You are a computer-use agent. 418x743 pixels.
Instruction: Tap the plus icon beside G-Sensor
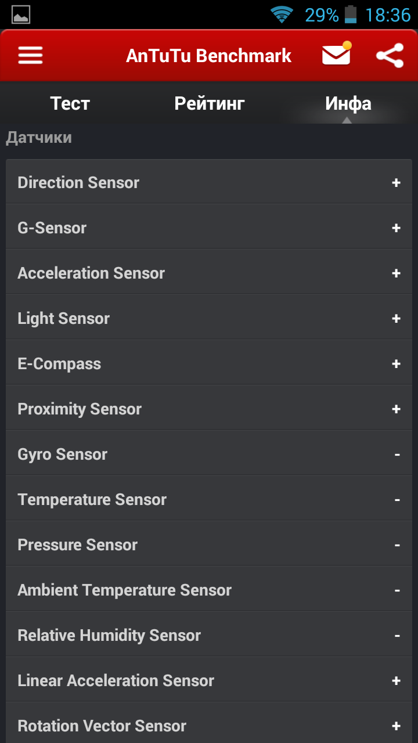tap(396, 228)
